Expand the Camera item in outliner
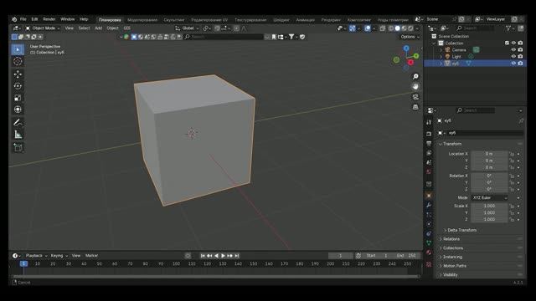Screen dimensions: 536x301 click(x=441, y=50)
